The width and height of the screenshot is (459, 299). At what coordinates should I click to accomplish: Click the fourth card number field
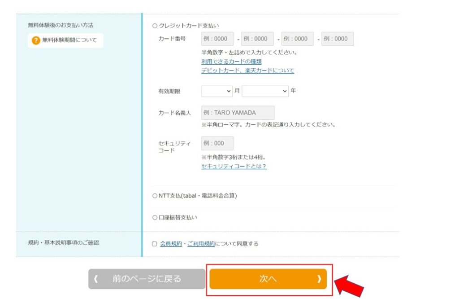coord(338,39)
